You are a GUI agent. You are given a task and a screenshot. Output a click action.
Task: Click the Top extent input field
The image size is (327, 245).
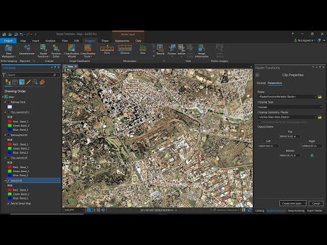[290, 137]
